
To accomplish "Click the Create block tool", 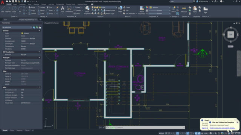I will 127,7.
